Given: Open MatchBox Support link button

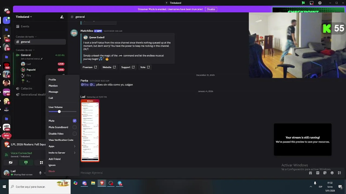Looking at the screenshot, I should tap(128, 67).
